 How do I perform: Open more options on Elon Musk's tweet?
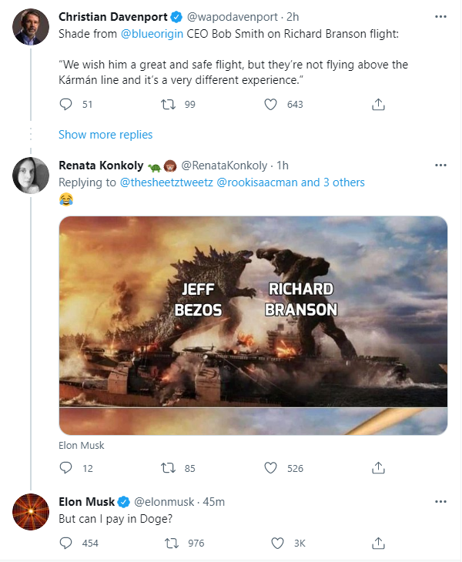point(440,502)
